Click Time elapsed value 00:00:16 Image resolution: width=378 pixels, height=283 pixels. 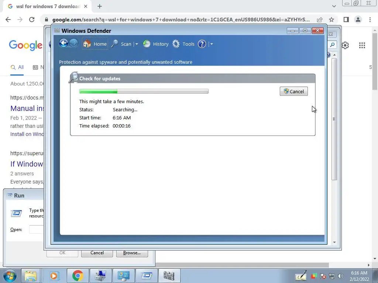click(x=121, y=126)
